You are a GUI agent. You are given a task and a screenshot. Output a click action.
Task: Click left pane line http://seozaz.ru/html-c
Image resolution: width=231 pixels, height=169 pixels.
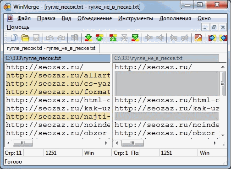tap(58, 100)
